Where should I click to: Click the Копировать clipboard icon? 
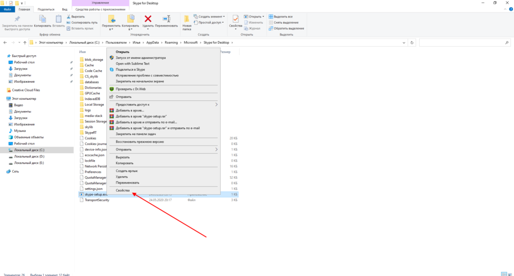[x=43, y=19]
